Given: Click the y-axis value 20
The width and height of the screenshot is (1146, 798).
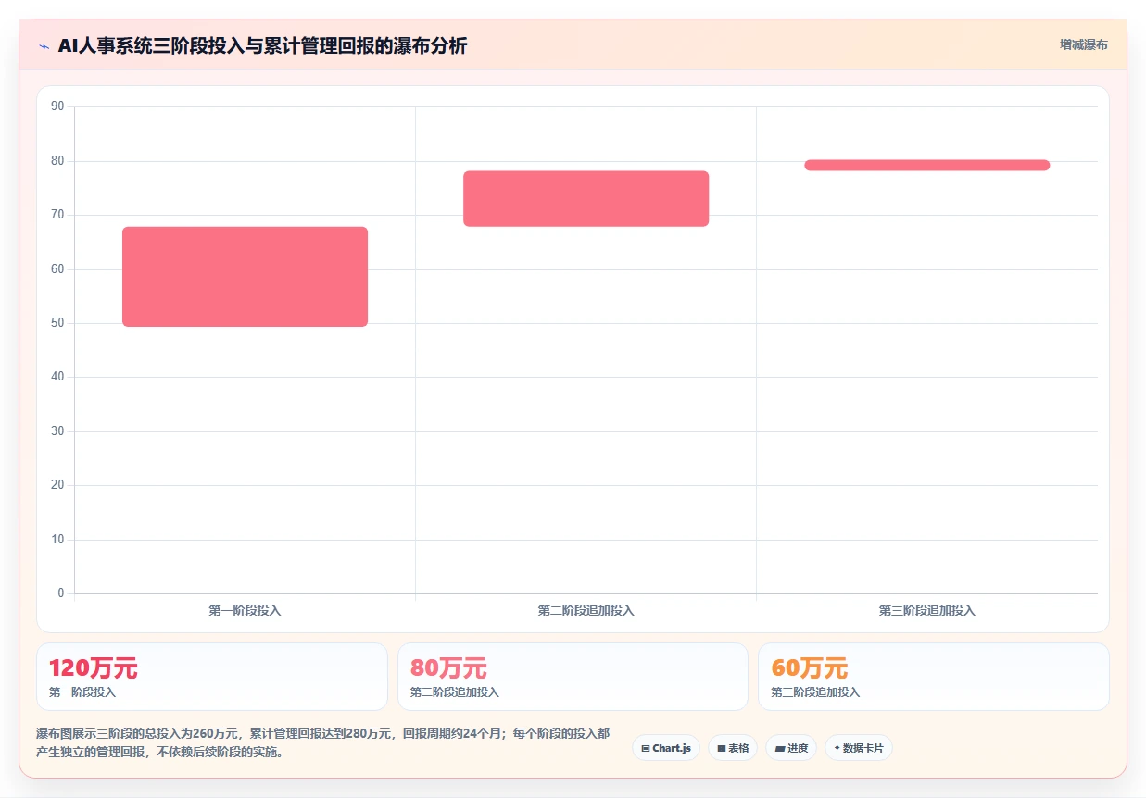Looking at the screenshot, I should [57, 485].
